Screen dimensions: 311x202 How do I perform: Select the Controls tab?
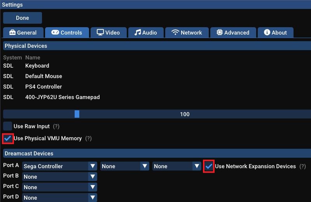tap(67, 33)
